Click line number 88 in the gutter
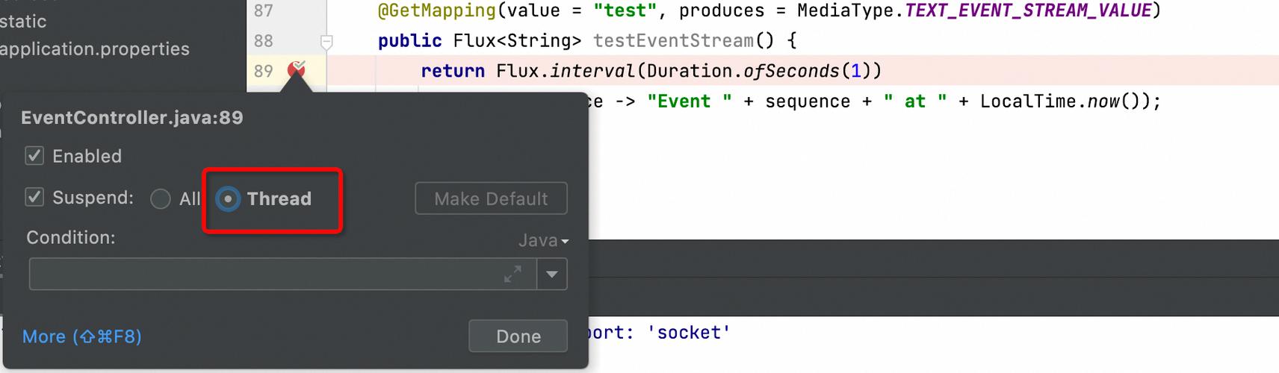 [264, 41]
